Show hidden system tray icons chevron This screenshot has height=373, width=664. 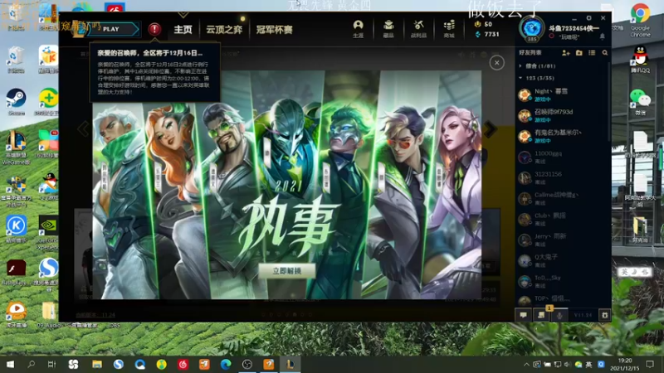tap(526, 365)
